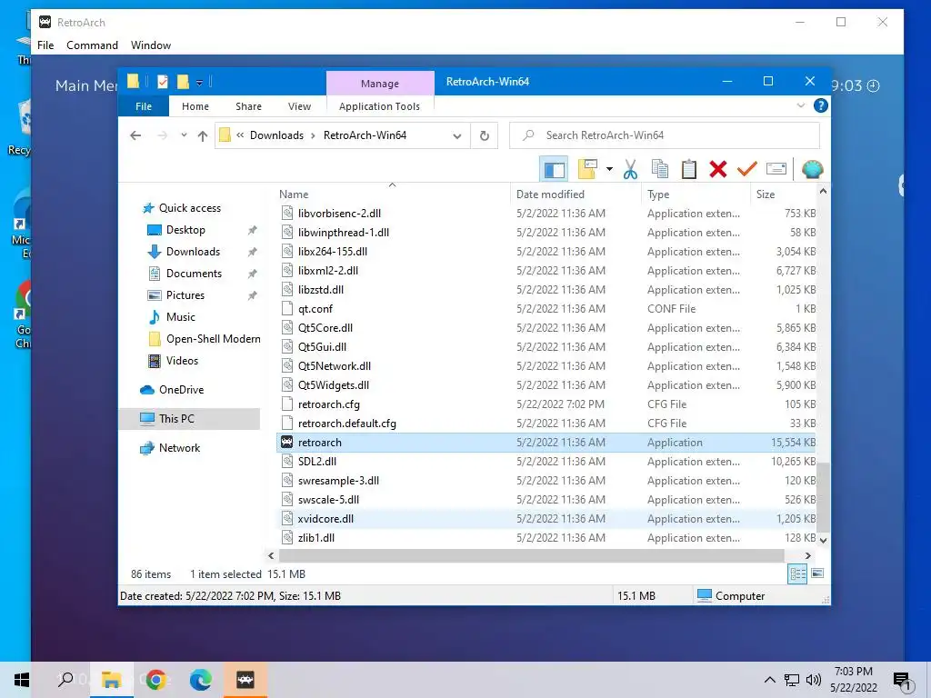Sort by the Name column header

point(393,194)
